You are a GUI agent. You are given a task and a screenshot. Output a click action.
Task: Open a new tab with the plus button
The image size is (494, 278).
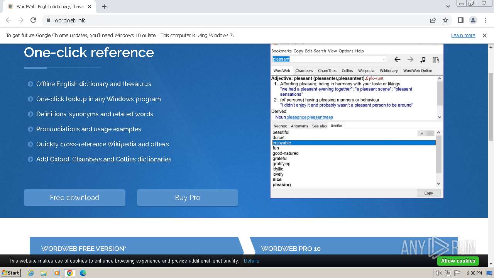104,7
